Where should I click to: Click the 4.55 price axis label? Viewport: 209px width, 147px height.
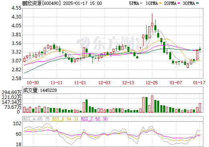[x=16, y=8]
